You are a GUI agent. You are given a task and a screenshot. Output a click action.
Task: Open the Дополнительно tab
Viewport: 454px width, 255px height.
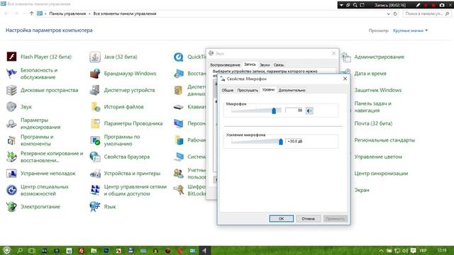(x=292, y=90)
